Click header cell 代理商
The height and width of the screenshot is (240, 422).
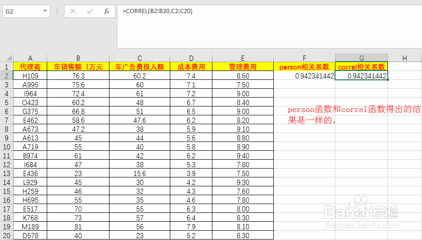pyautogui.click(x=30, y=67)
